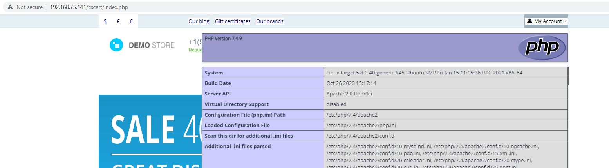
Task: Open the Gift certificates link
Action: [x=233, y=21]
